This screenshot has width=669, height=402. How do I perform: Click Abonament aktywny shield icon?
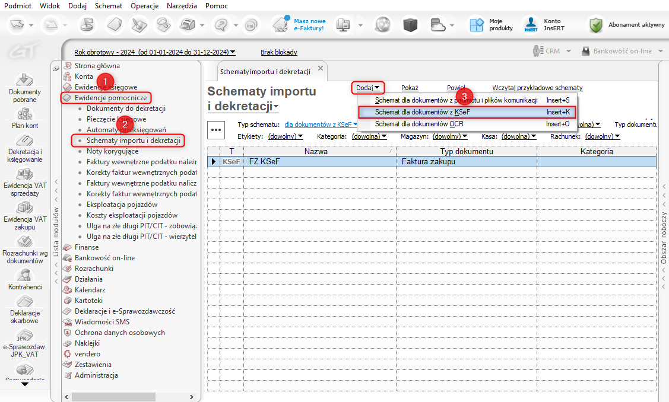point(596,25)
